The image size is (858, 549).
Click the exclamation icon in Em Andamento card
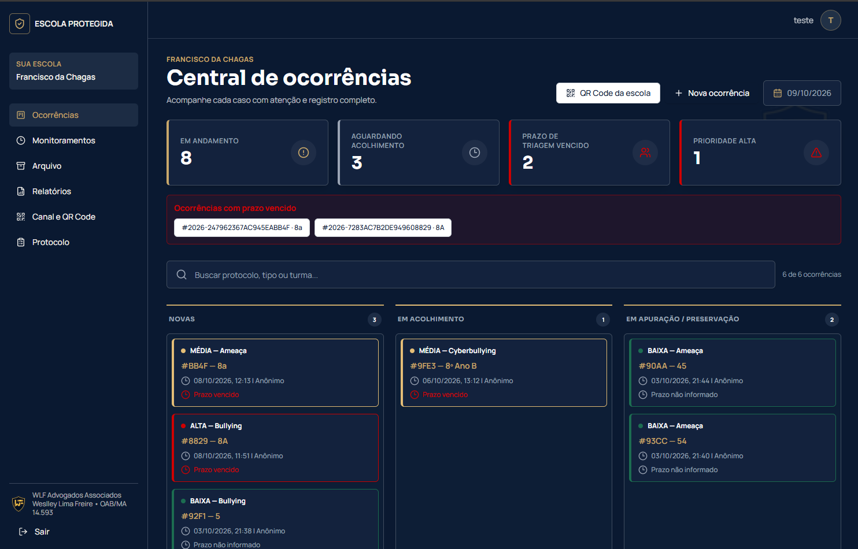[304, 153]
